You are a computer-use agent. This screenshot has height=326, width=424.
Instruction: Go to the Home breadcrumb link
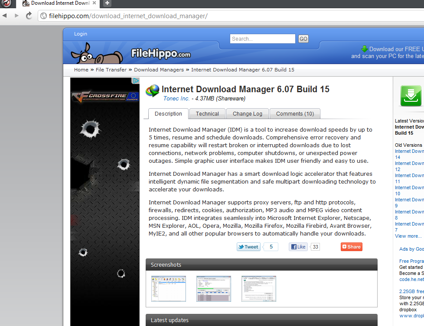point(81,70)
